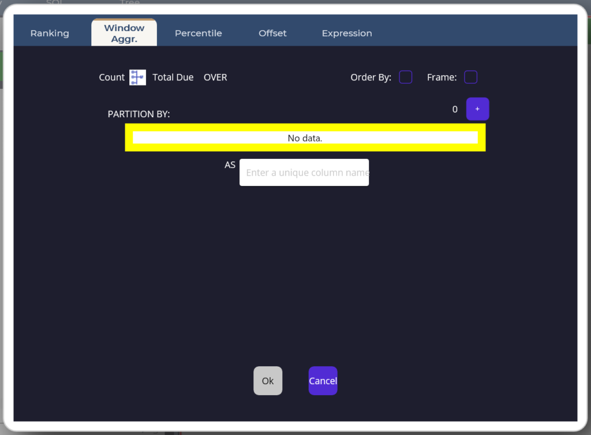The height and width of the screenshot is (435, 591).
Task: Switch to the Ranking tab
Action: [50, 33]
